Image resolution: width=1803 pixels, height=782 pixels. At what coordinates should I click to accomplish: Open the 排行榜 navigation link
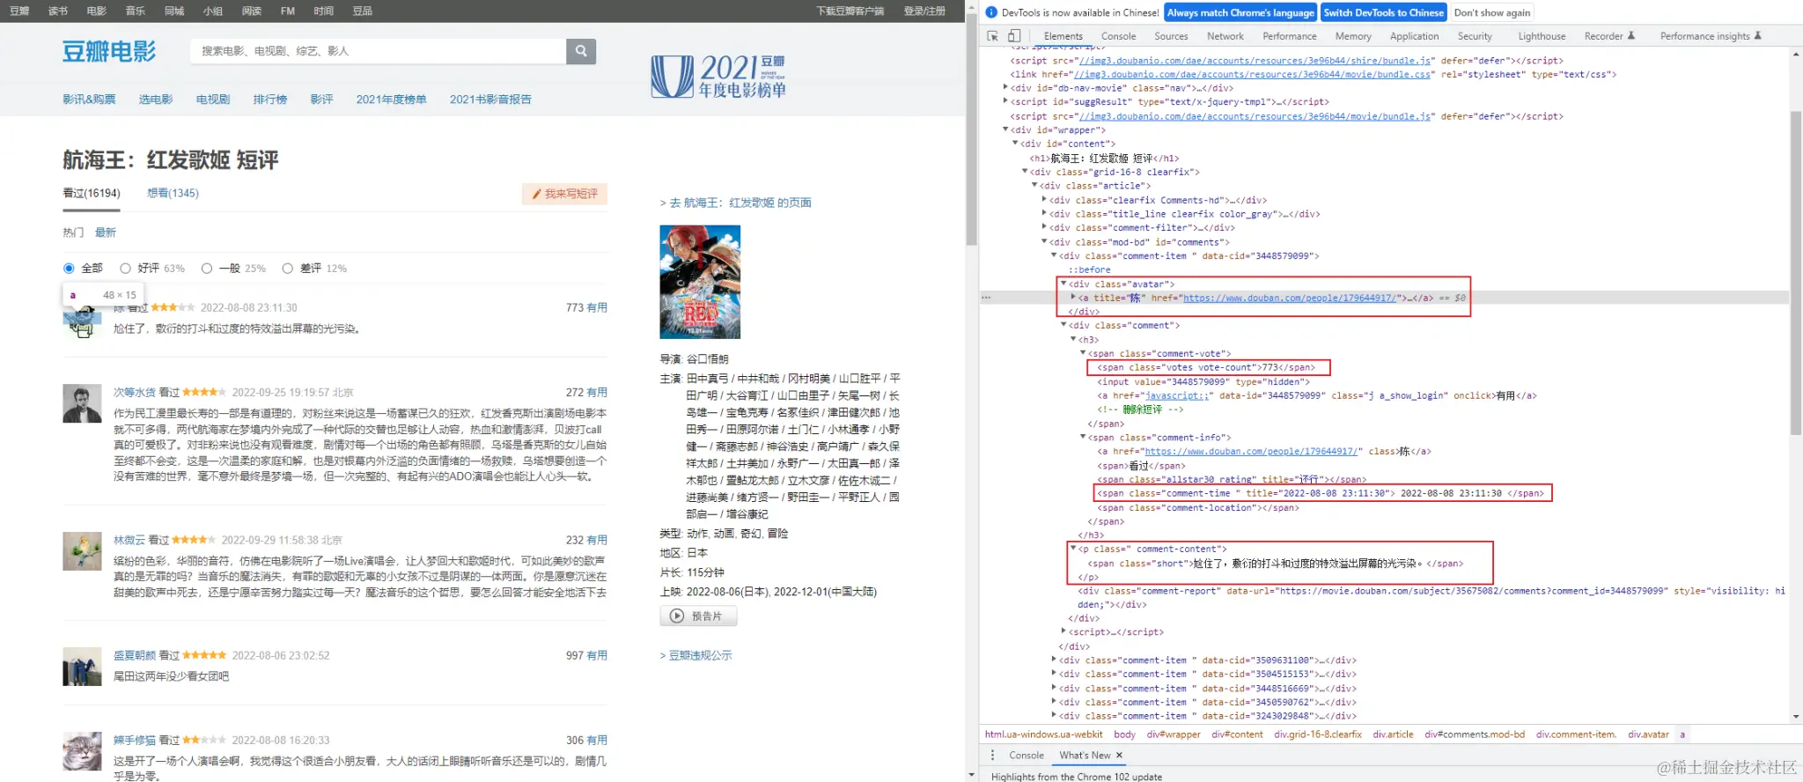270,100
